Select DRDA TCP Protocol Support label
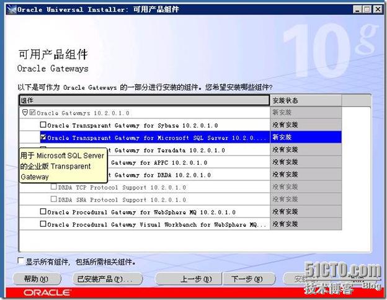Screen dimensions: 387x300 point(122,187)
